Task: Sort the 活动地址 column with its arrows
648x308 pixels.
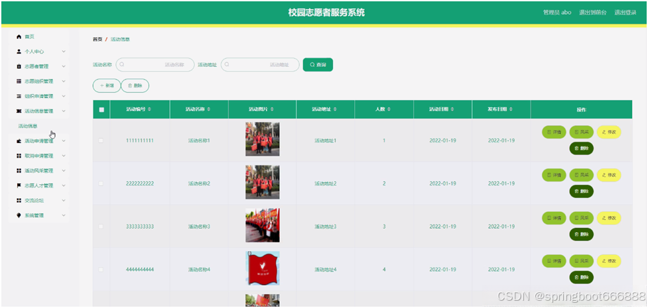Action: tap(335, 109)
